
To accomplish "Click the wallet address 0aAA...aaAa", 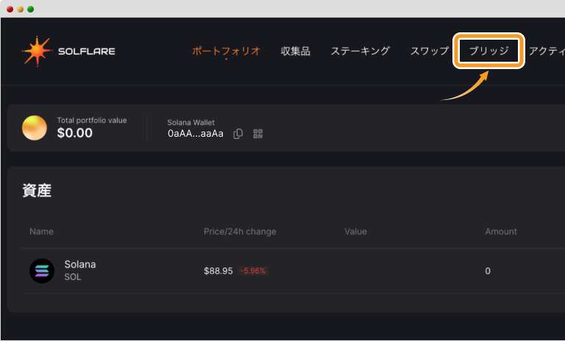I will 196,134.
